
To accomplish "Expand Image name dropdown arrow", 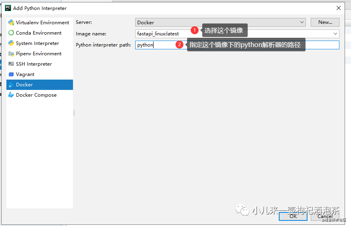I will tap(335, 34).
